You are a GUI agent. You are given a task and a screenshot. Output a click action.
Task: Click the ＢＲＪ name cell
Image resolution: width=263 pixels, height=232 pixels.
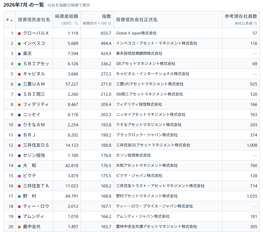point(34,135)
